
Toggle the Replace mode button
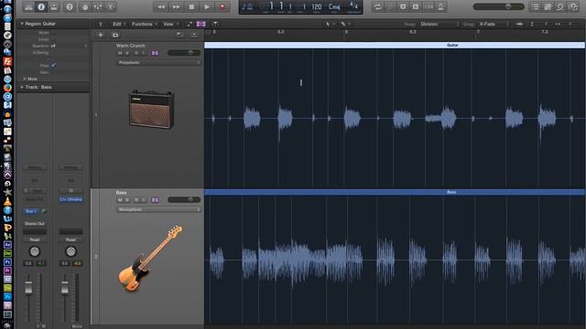pos(403,6)
